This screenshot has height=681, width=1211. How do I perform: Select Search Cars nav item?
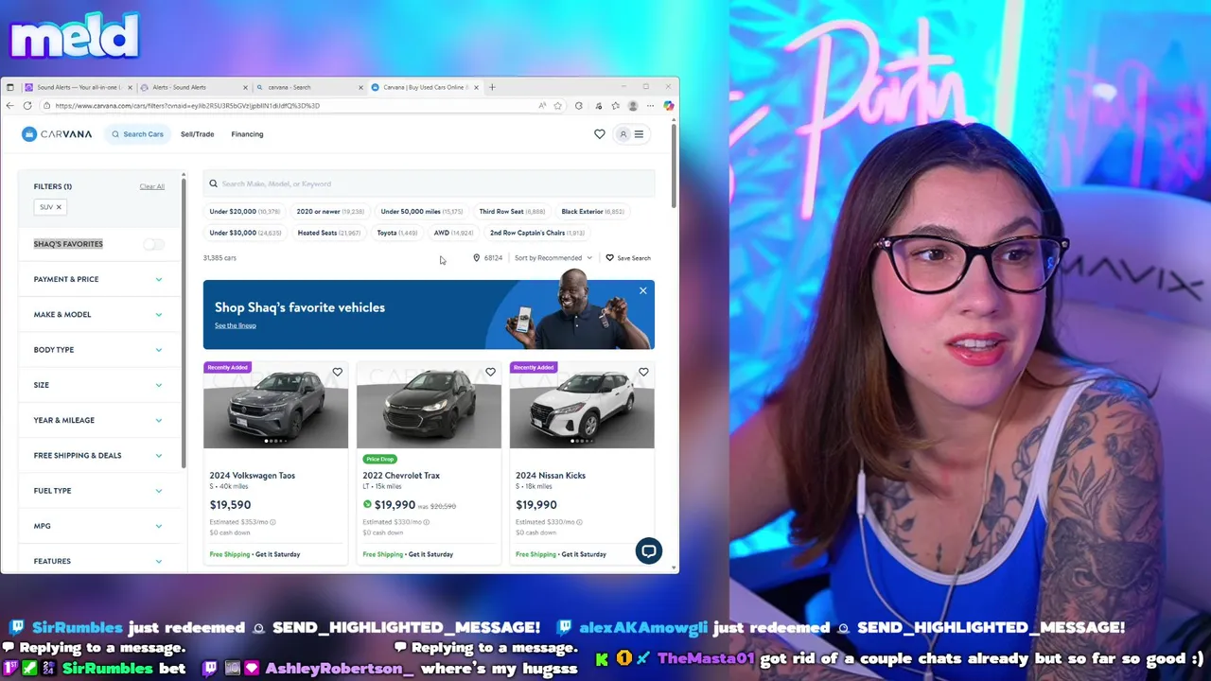[137, 134]
